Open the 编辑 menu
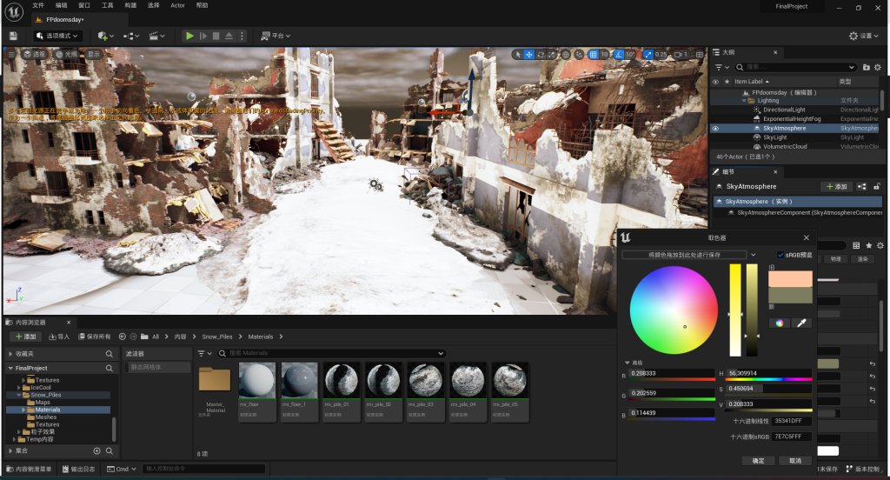 pos(62,5)
